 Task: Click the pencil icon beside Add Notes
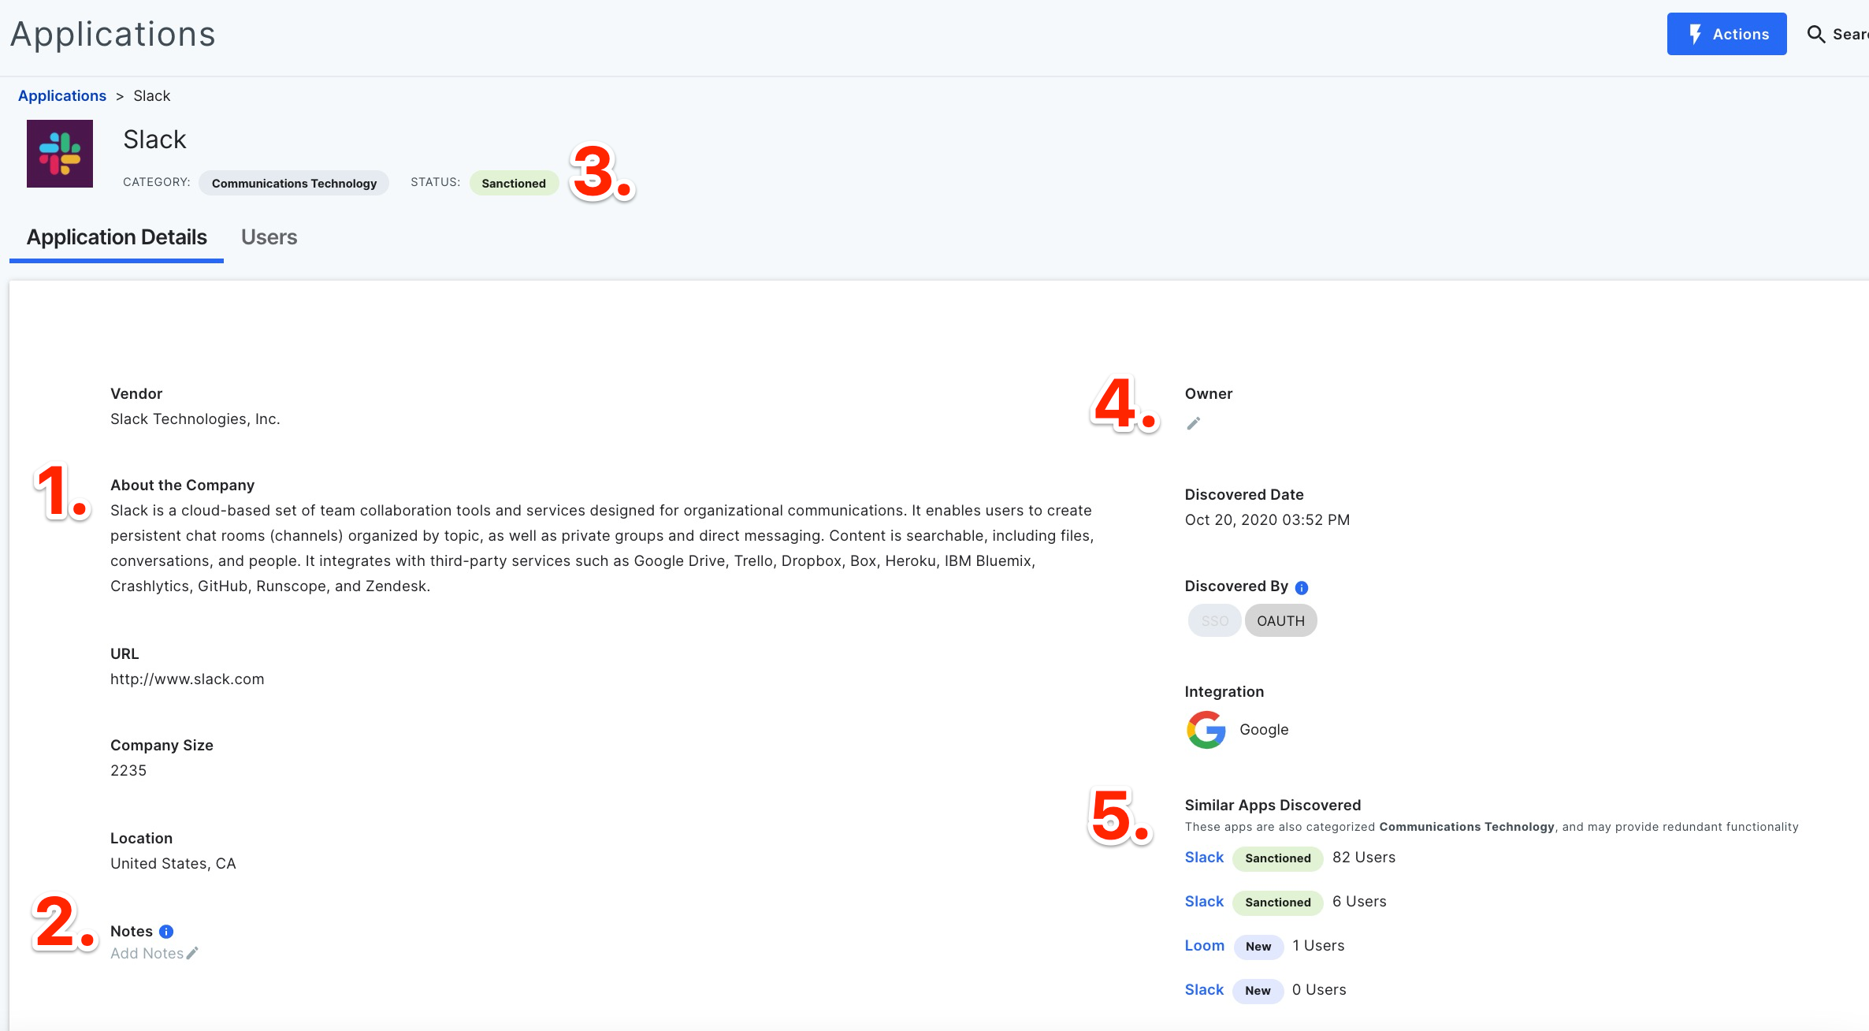[192, 953]
